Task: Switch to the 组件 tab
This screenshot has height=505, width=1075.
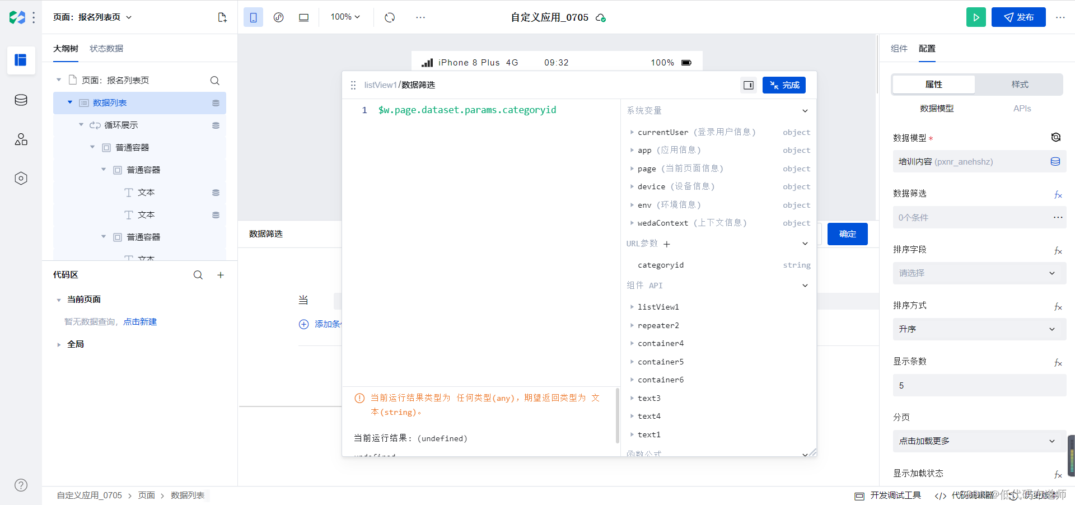Action: (899, 49)
